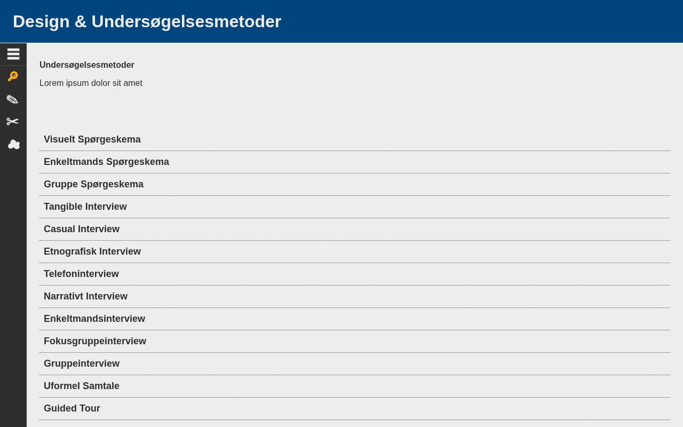Select Casual Interview in the list
This screenshot has width=683, height=427.
(x=82, y=229)
